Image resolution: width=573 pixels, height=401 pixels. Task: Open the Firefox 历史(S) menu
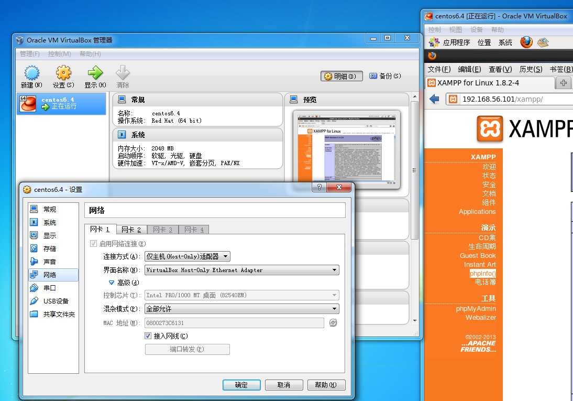[531, 69]
